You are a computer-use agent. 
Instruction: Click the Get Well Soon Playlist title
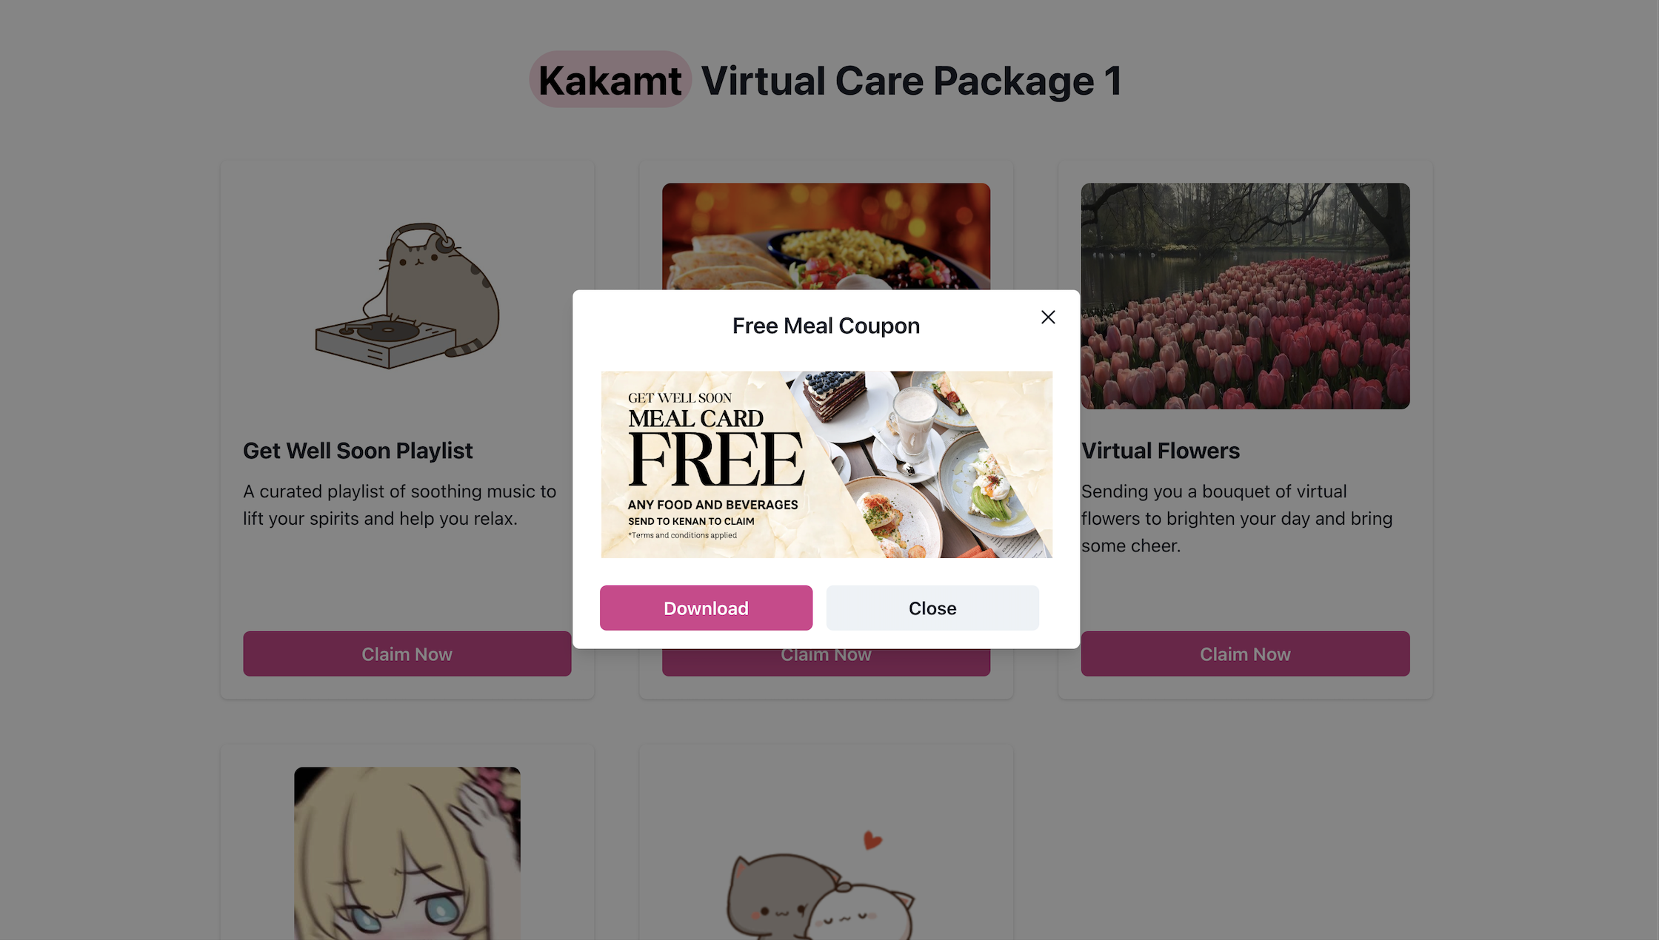pyautogui.click(x=358, y=450)
